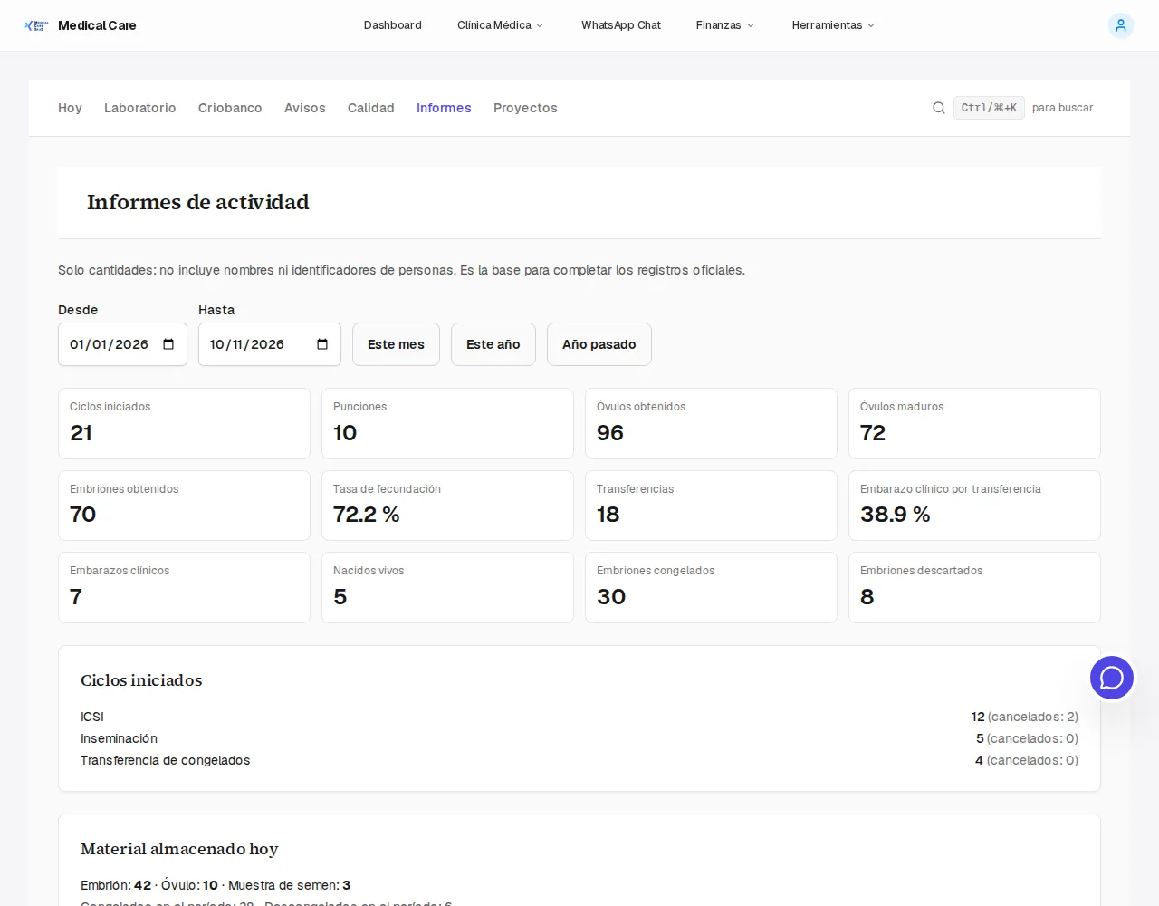Open the Hasta date calendar picker icon
The image size is (1159, 906).
pos(322,344)
